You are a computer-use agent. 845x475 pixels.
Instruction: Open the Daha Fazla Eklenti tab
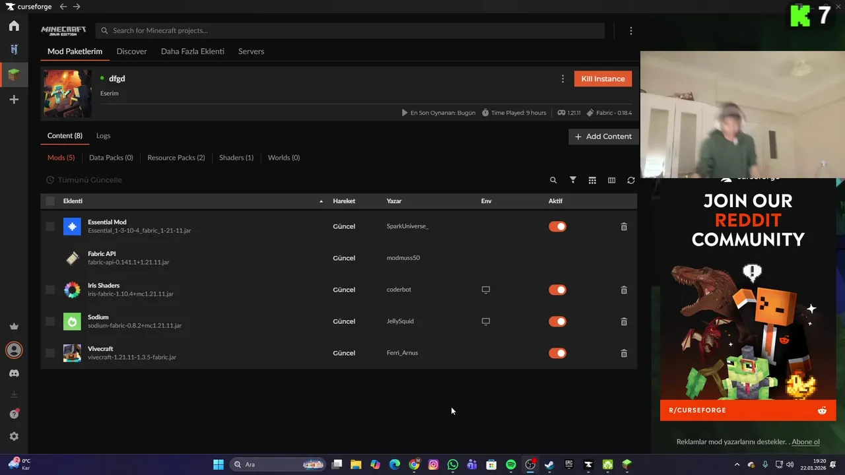[x=193, y=51]
